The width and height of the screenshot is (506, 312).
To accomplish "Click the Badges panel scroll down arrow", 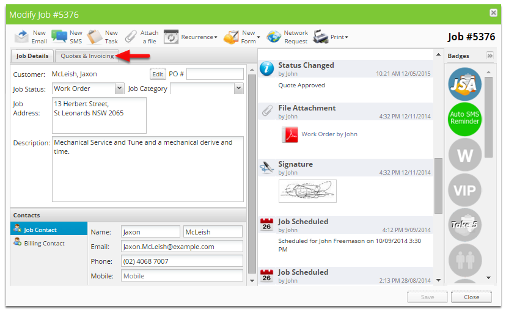I will 488,278.
